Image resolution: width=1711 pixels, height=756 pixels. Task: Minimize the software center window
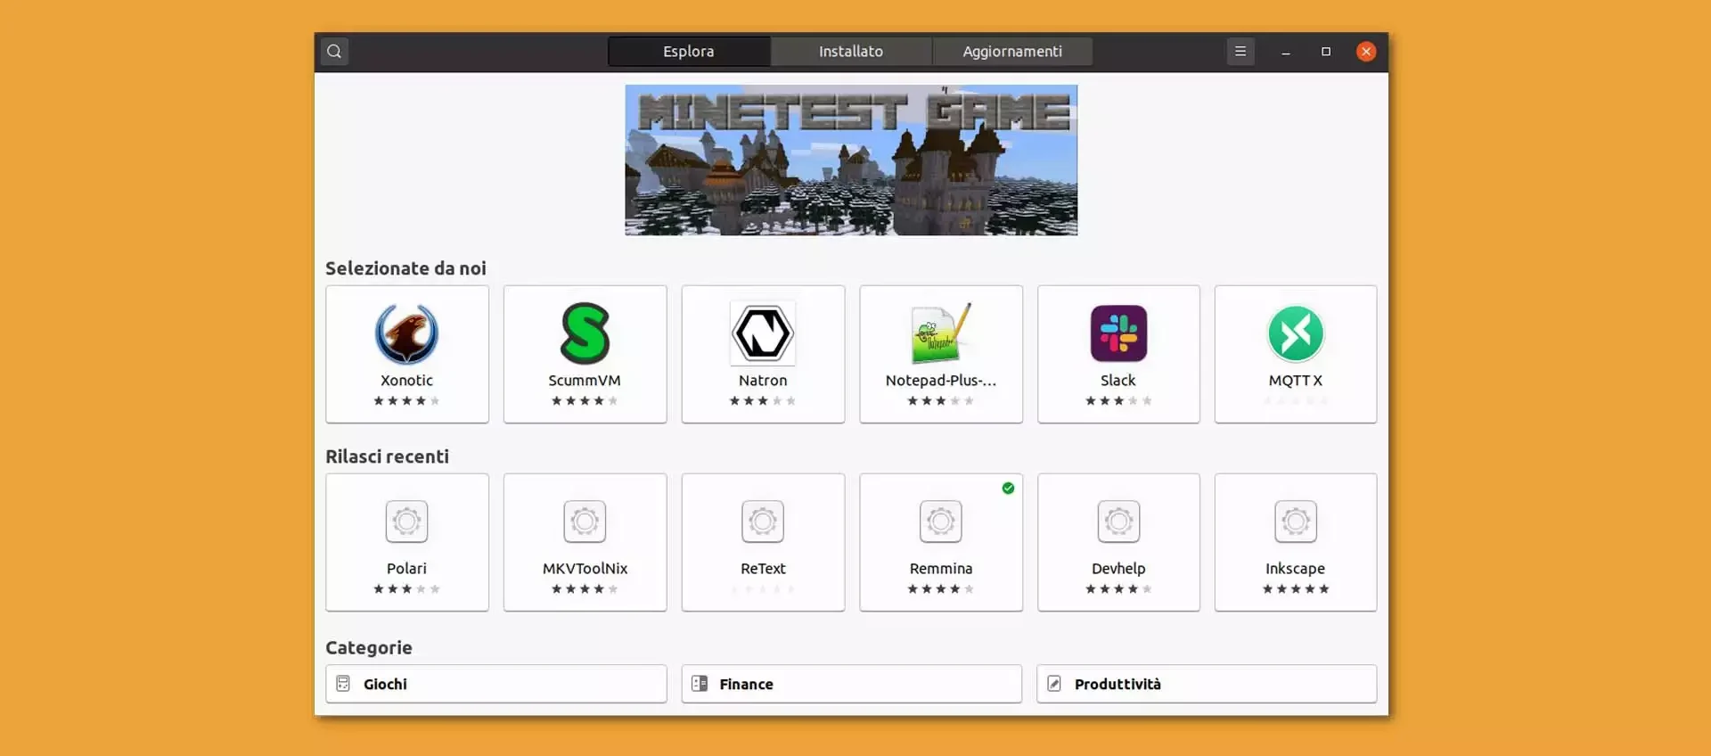pos(1285,52)
